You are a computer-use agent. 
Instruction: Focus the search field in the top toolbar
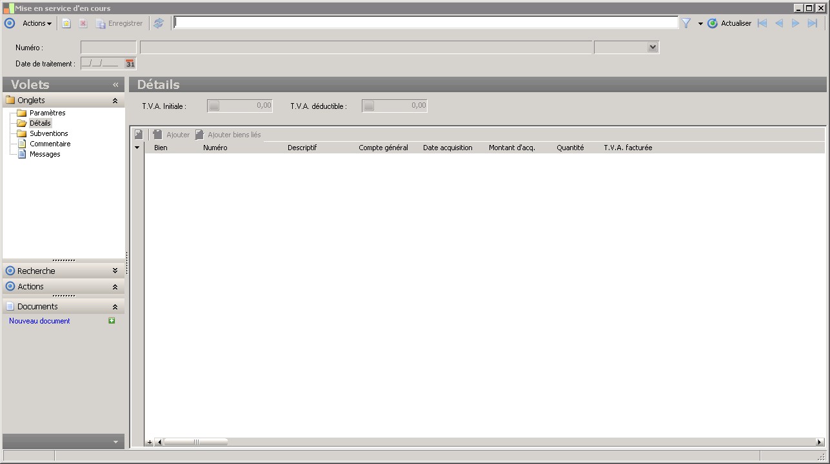[426, 23]
